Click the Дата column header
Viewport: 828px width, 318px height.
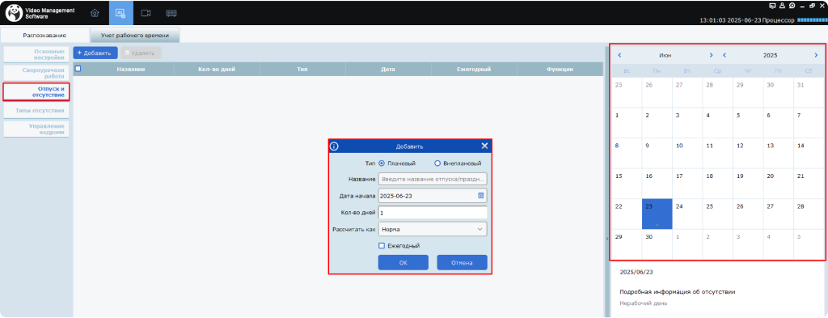388,70
